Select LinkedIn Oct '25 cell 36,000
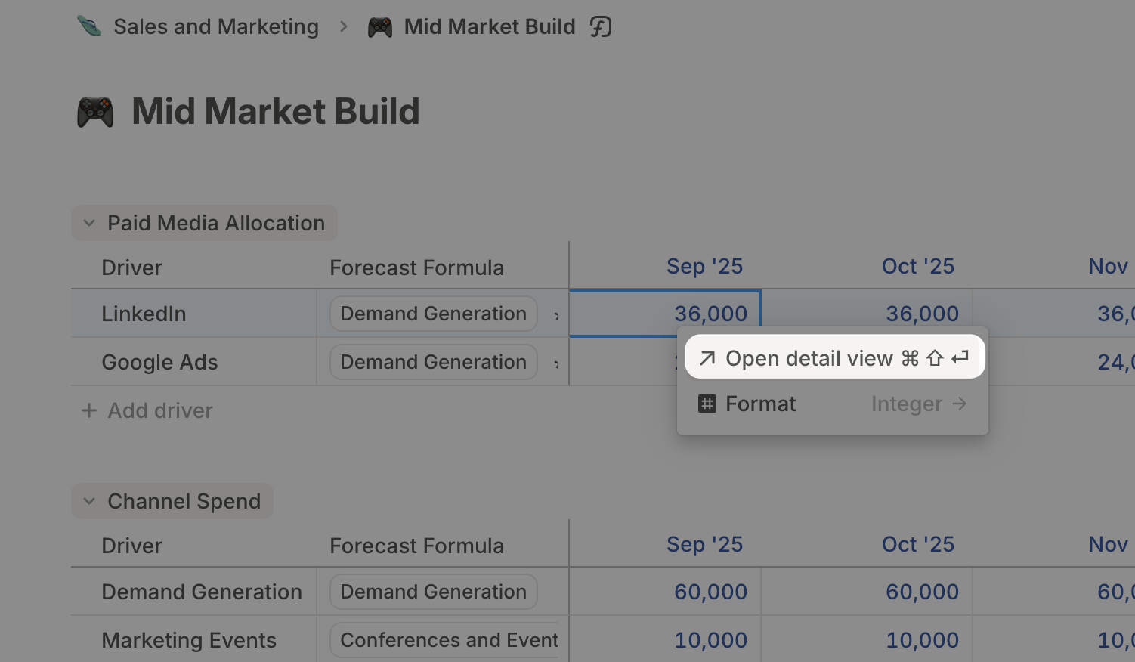This screenshot has width=1135, height=662. (x=867, y=314)
